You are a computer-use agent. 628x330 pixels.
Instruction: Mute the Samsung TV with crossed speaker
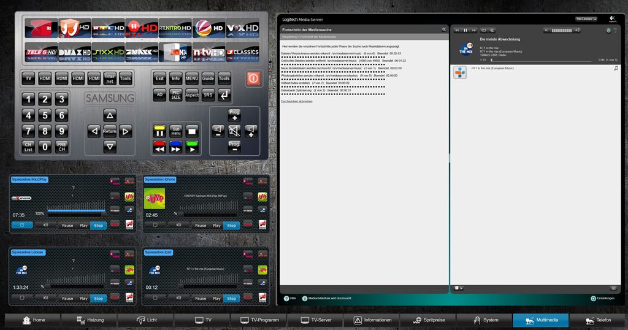234,131
